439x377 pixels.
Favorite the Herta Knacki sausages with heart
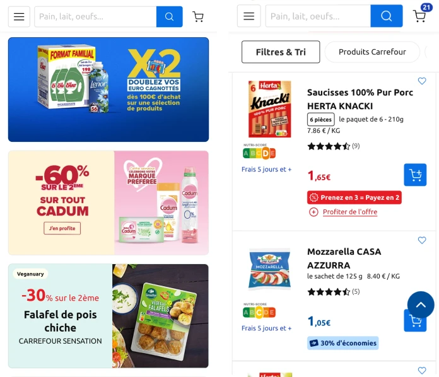tap(421, 81)
